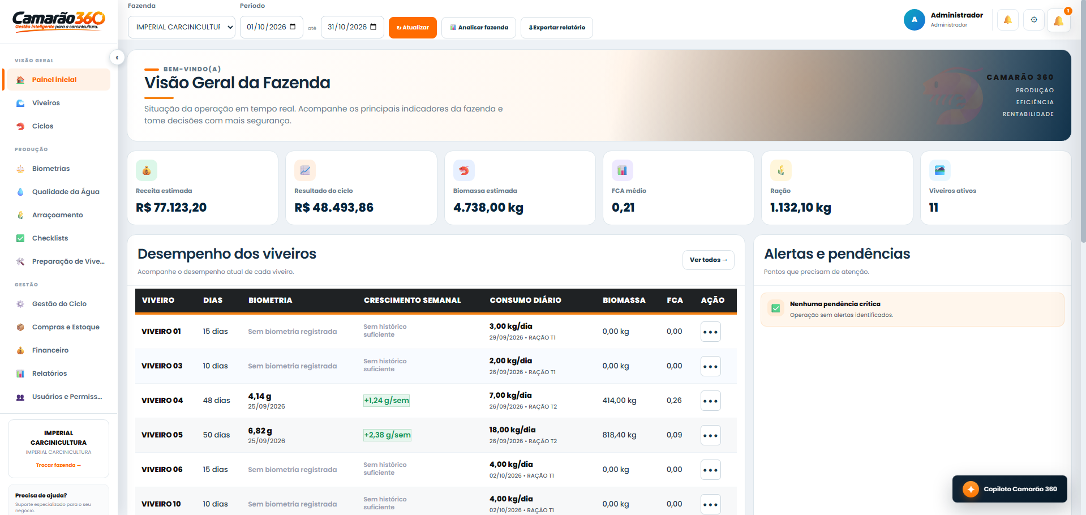Click Arraçoamento sidebar icon
This screenshot has width=1086, height=515.
coord(20,215)
